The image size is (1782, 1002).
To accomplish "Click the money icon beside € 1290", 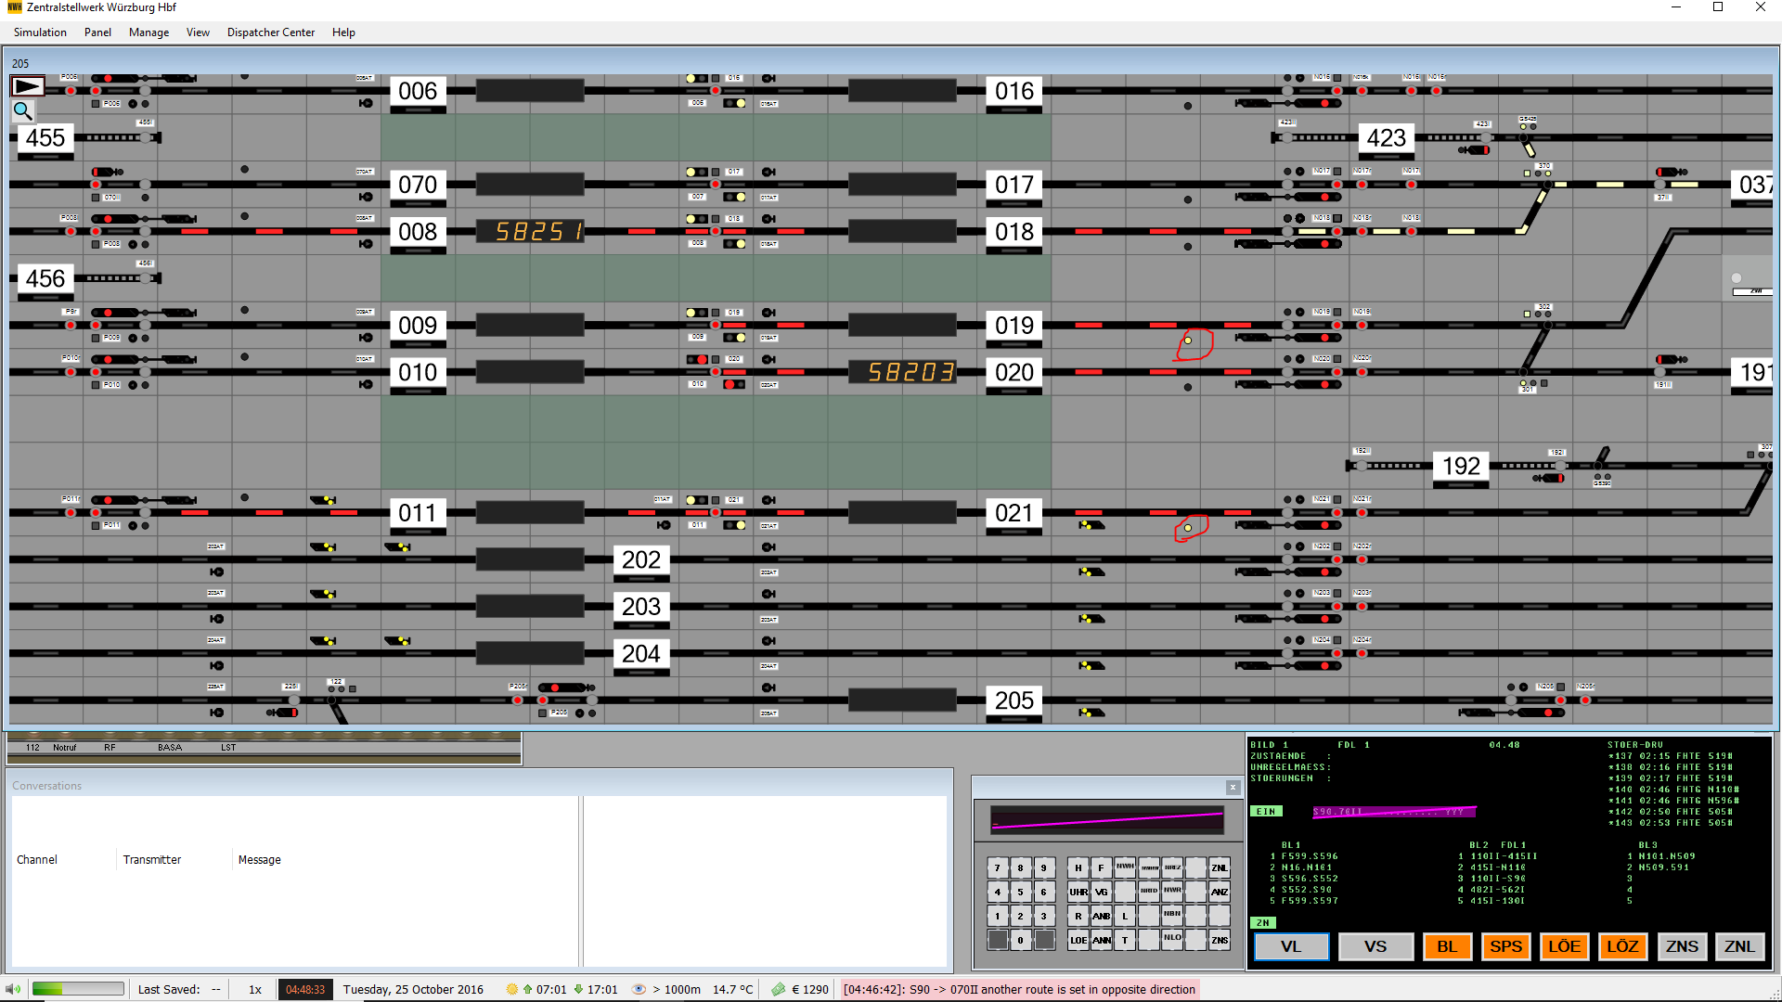I will tap(778, 989).
